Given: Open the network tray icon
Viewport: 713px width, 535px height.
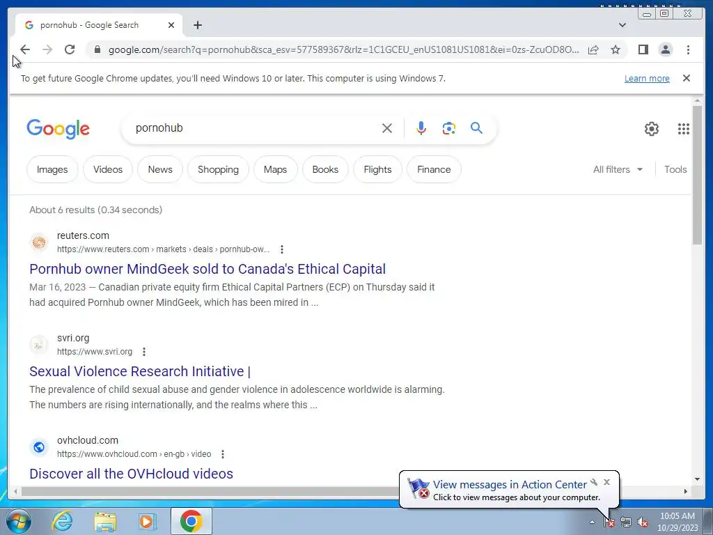Looking at the screenshot, I should tap(626, 522).
